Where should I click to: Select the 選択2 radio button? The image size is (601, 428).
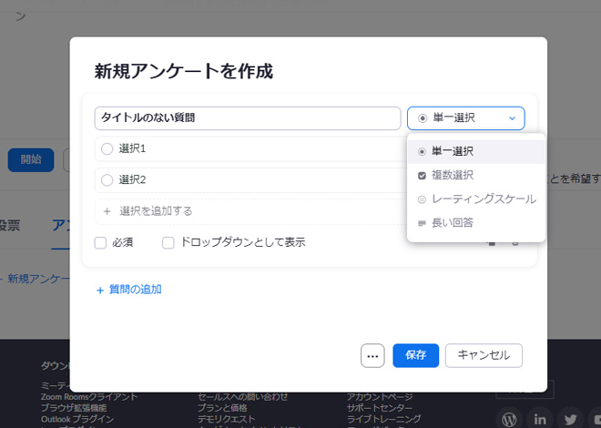pyautogui.click(x=107, y=179)
